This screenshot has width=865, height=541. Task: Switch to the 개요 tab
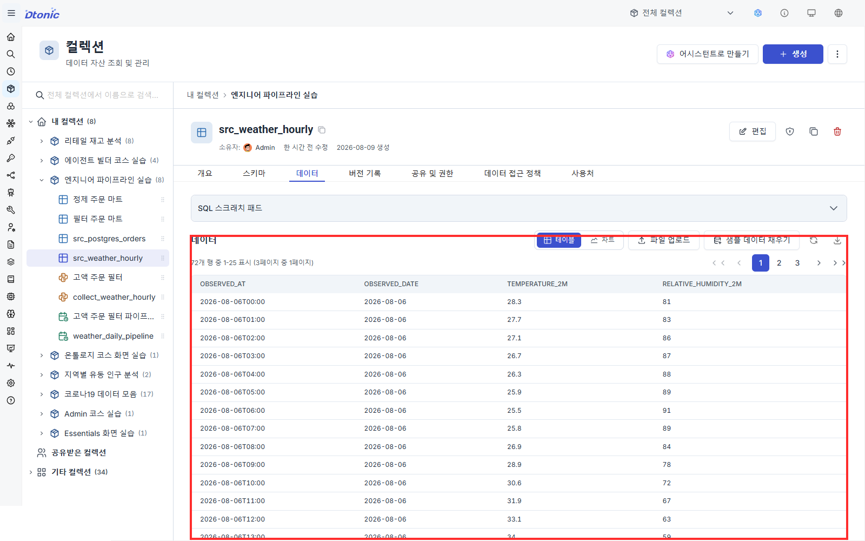point(205,173)
